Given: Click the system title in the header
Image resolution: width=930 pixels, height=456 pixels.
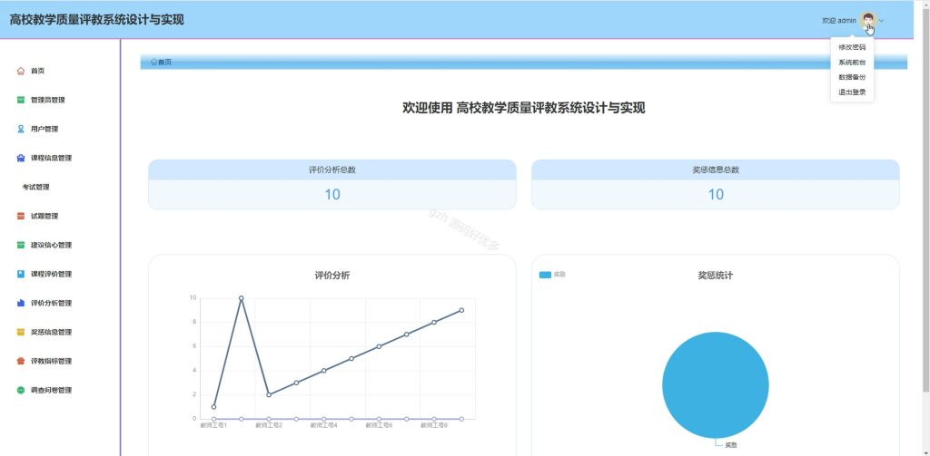Looking at the screenshot, I should click(96, 20).
